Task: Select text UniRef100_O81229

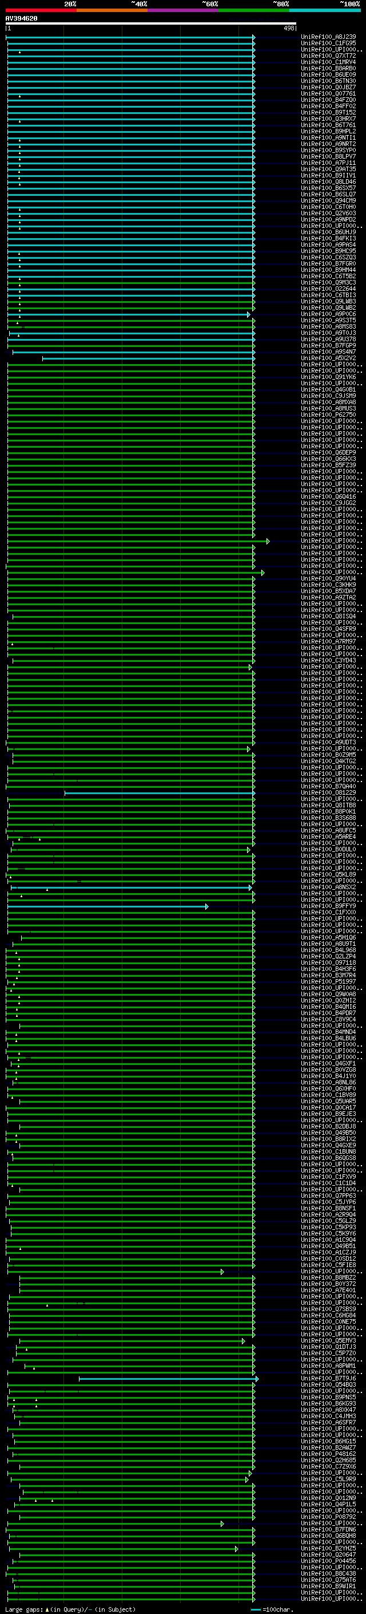Action: tap(328, 792)
